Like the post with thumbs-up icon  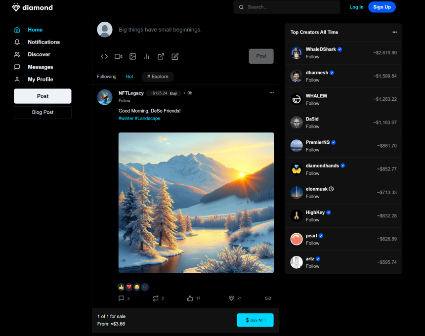coord(190,298)
